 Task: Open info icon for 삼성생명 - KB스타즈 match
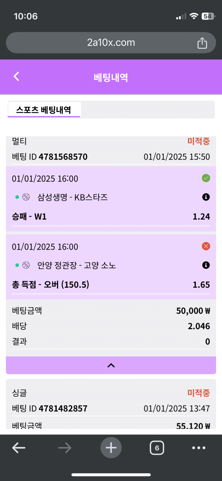tap(206, 197)
